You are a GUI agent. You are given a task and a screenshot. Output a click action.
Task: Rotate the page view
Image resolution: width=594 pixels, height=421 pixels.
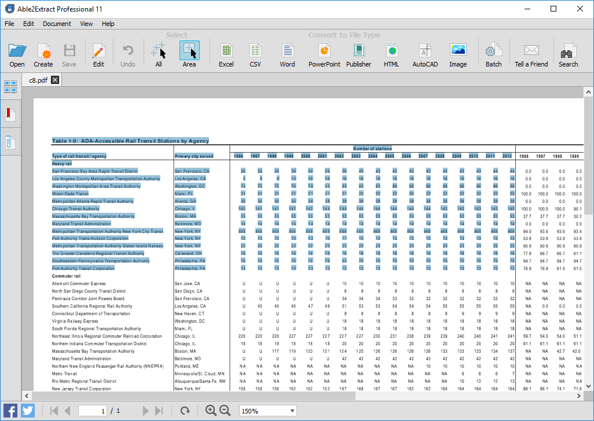click(x=185, y=411)
